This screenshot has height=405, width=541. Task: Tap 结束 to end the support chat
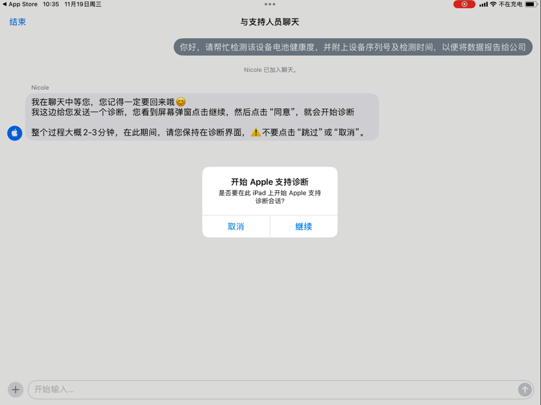pos(17,22)
